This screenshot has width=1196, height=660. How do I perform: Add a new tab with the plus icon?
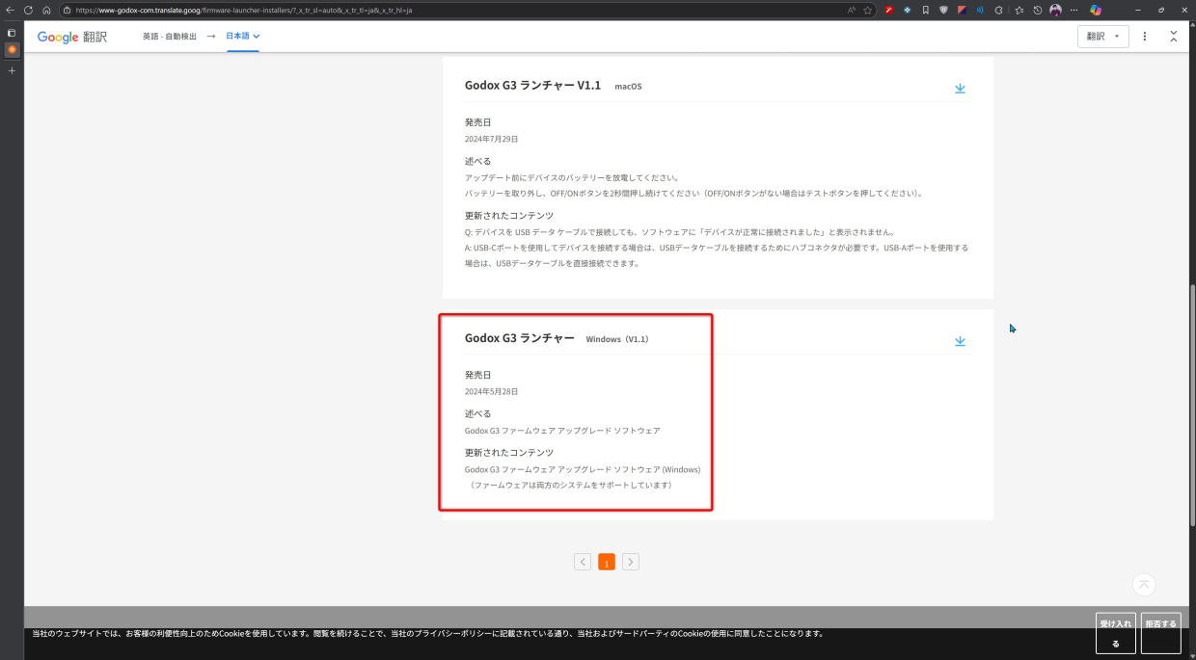12,70
